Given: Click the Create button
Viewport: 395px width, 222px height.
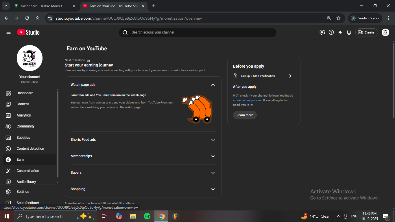Looking at the screenshot, I should coord(366,32).
